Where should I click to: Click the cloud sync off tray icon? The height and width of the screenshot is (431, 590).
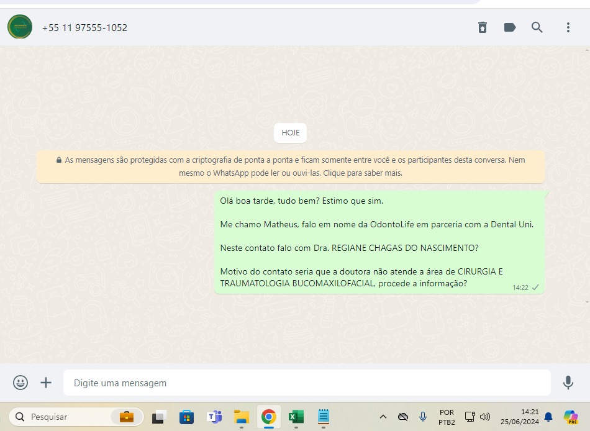403,417
